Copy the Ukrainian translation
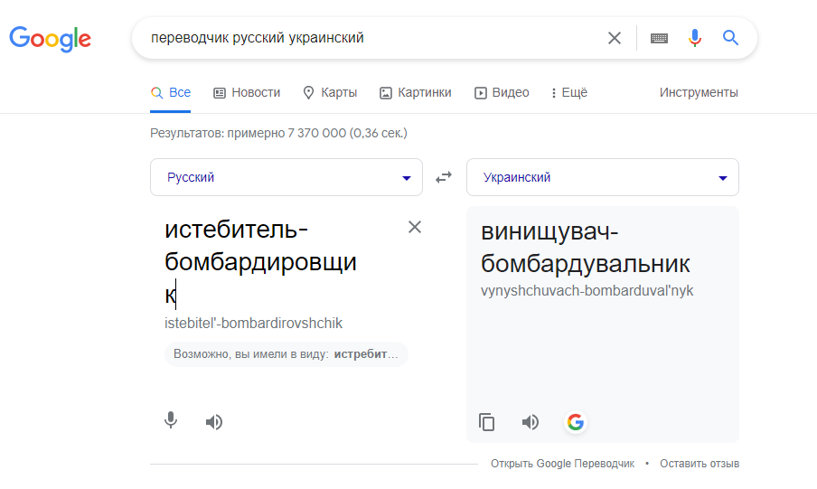The height and width of the screenshot is (489, 817). click(486, 422)
